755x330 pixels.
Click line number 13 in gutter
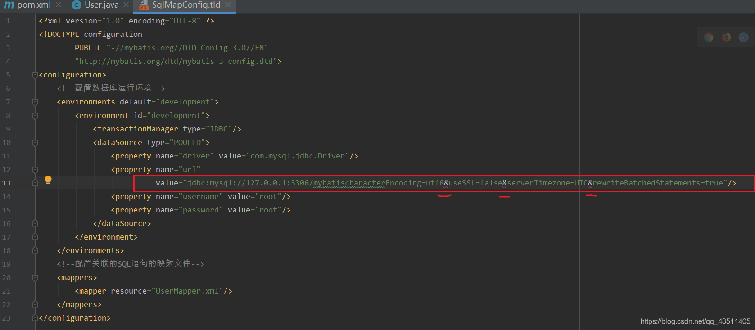[x=6, y=183]
